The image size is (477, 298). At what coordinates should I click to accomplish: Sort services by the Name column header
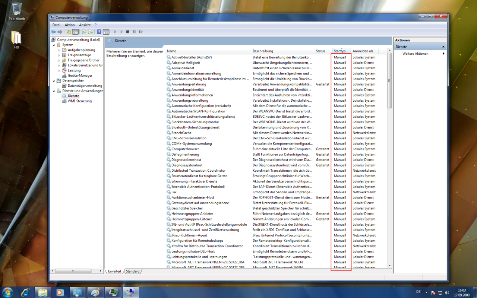(208, 51)
